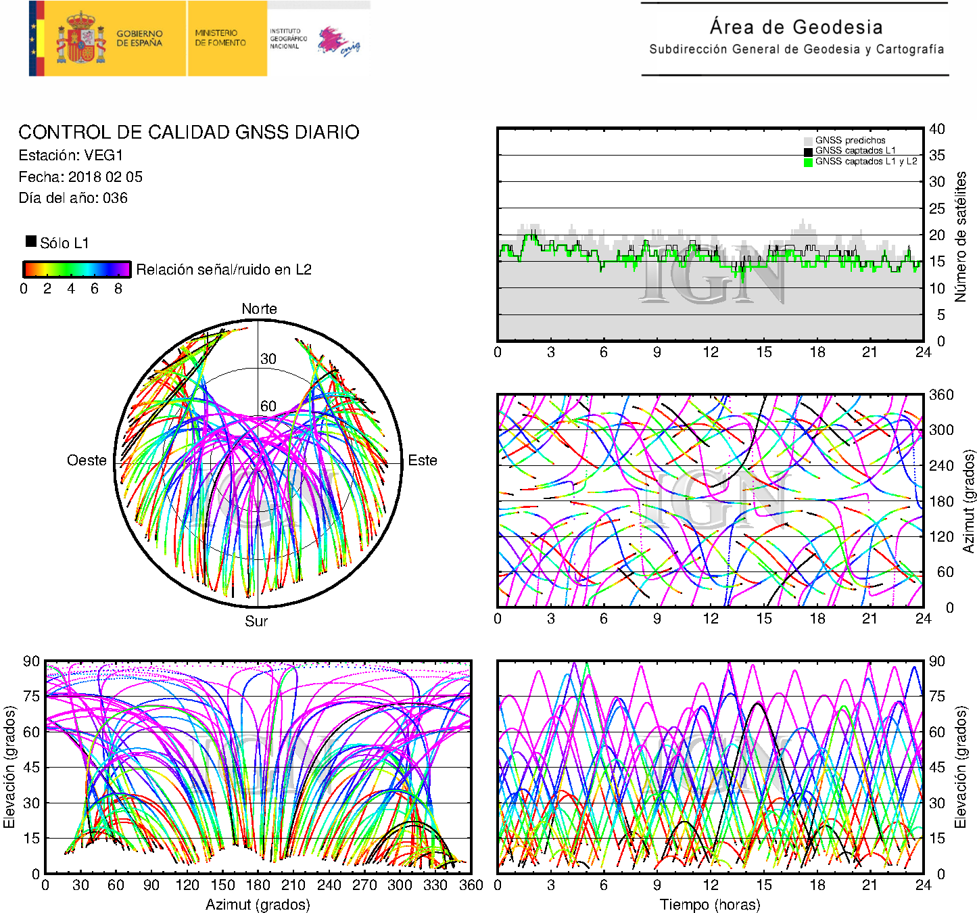The image size is (977, 913).
Task: Click the Número de satélites axis title
Action: 961,236
